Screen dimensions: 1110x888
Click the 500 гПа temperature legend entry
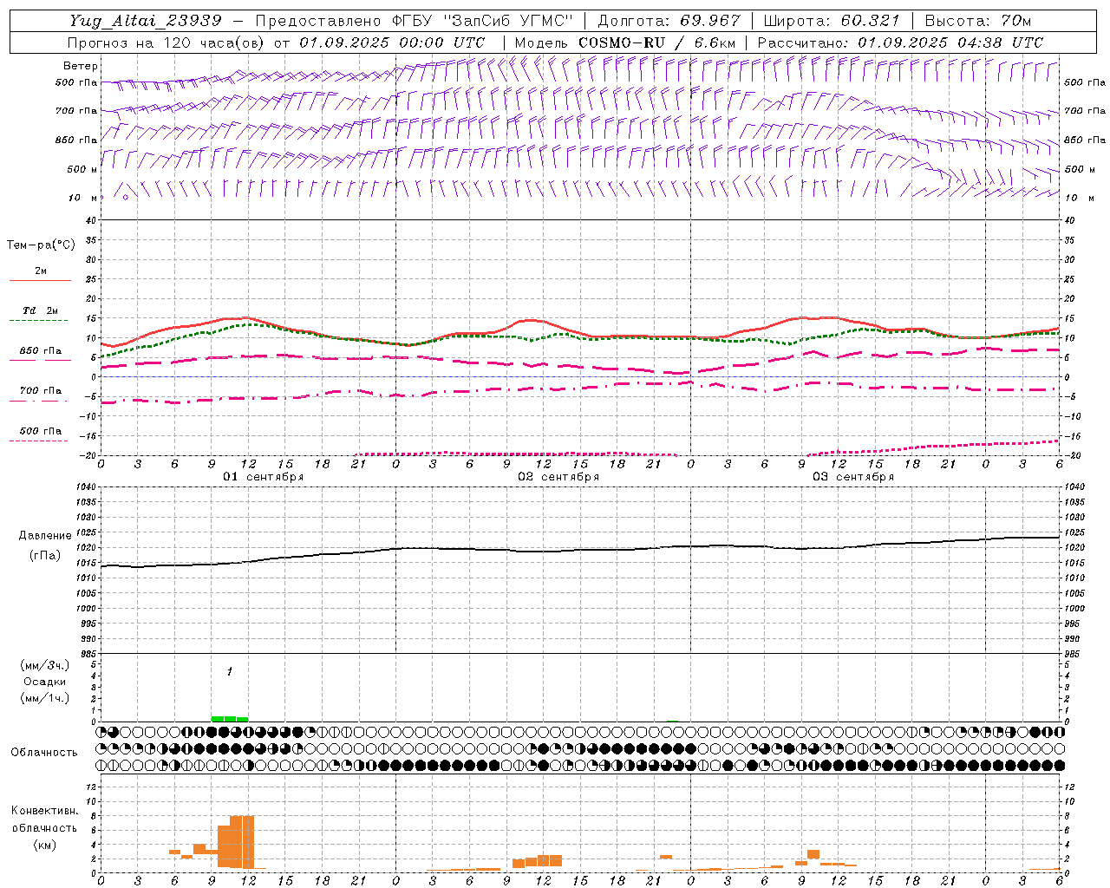[x=41, y=431]
